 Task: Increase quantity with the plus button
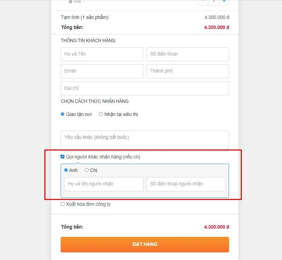(224, 1)
